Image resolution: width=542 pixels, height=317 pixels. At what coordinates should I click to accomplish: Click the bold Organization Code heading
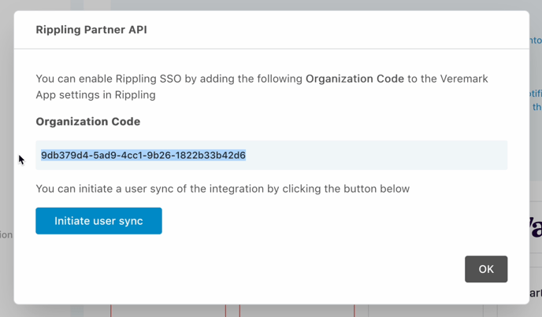point(88,122)
